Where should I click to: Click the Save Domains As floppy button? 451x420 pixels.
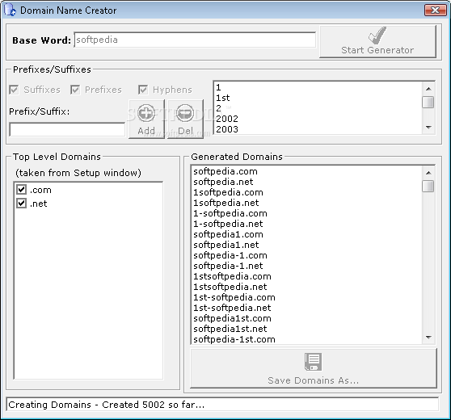tap(314, 368)
